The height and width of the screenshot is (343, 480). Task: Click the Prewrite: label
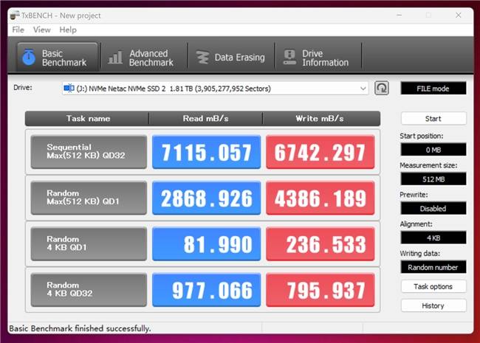414,195
